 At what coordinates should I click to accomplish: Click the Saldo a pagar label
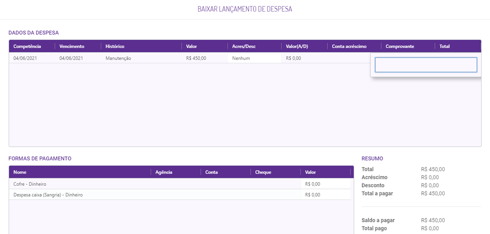coord(377,220)
